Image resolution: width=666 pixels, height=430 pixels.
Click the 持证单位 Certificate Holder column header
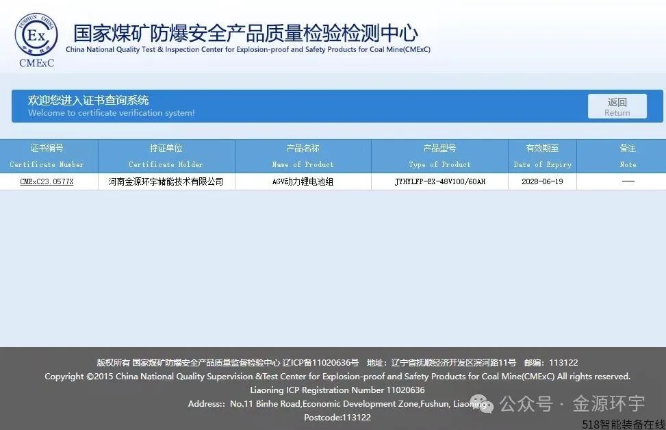166,156
